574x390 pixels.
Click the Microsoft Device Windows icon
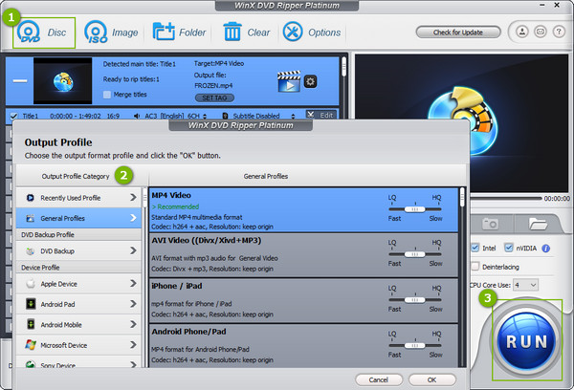tap(31, 345)
